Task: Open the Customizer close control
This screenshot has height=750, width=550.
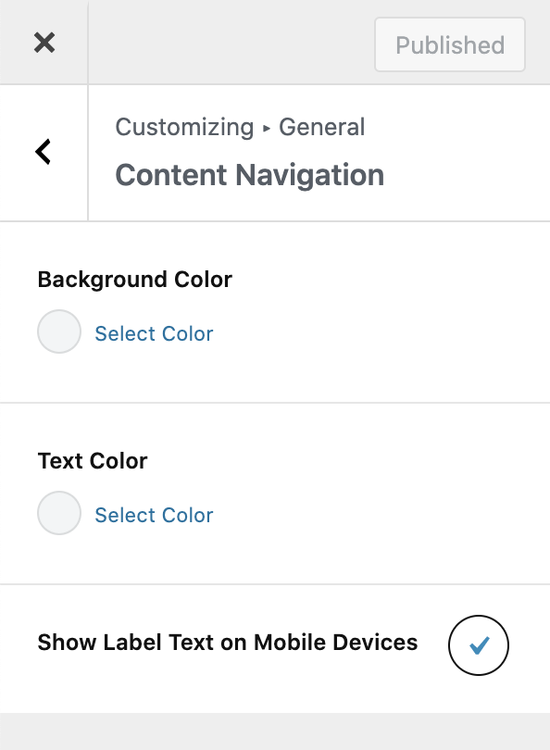Action: pos(44,42)
